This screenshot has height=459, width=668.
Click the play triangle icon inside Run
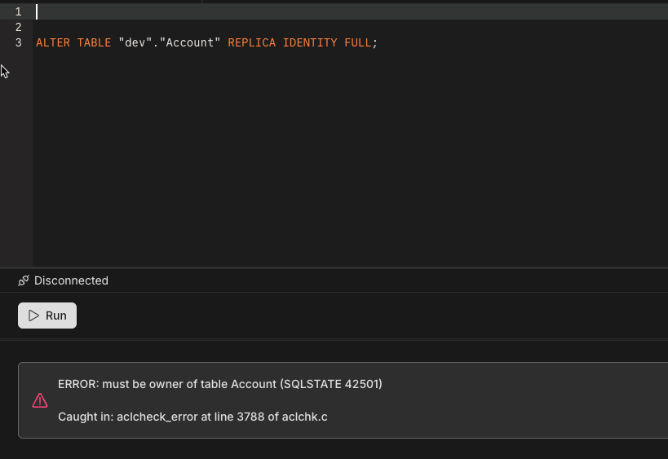tap(33, 316)
